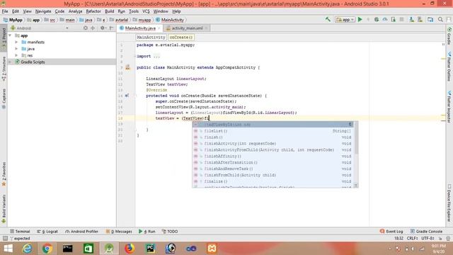Image resolution: width=453 pixels, height=255 pixels.
Task: Expand the Gradle Scripts node
Action: tap(11, 62)
